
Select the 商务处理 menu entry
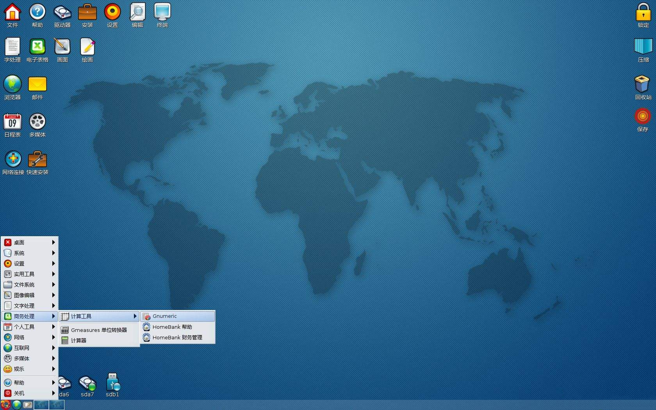30,316
